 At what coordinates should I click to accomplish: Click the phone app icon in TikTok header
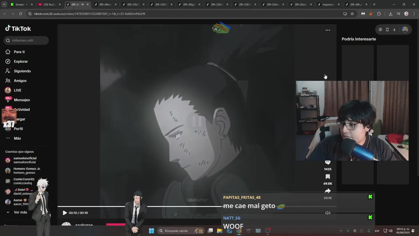pyautogui.click(x=387, y=29)
